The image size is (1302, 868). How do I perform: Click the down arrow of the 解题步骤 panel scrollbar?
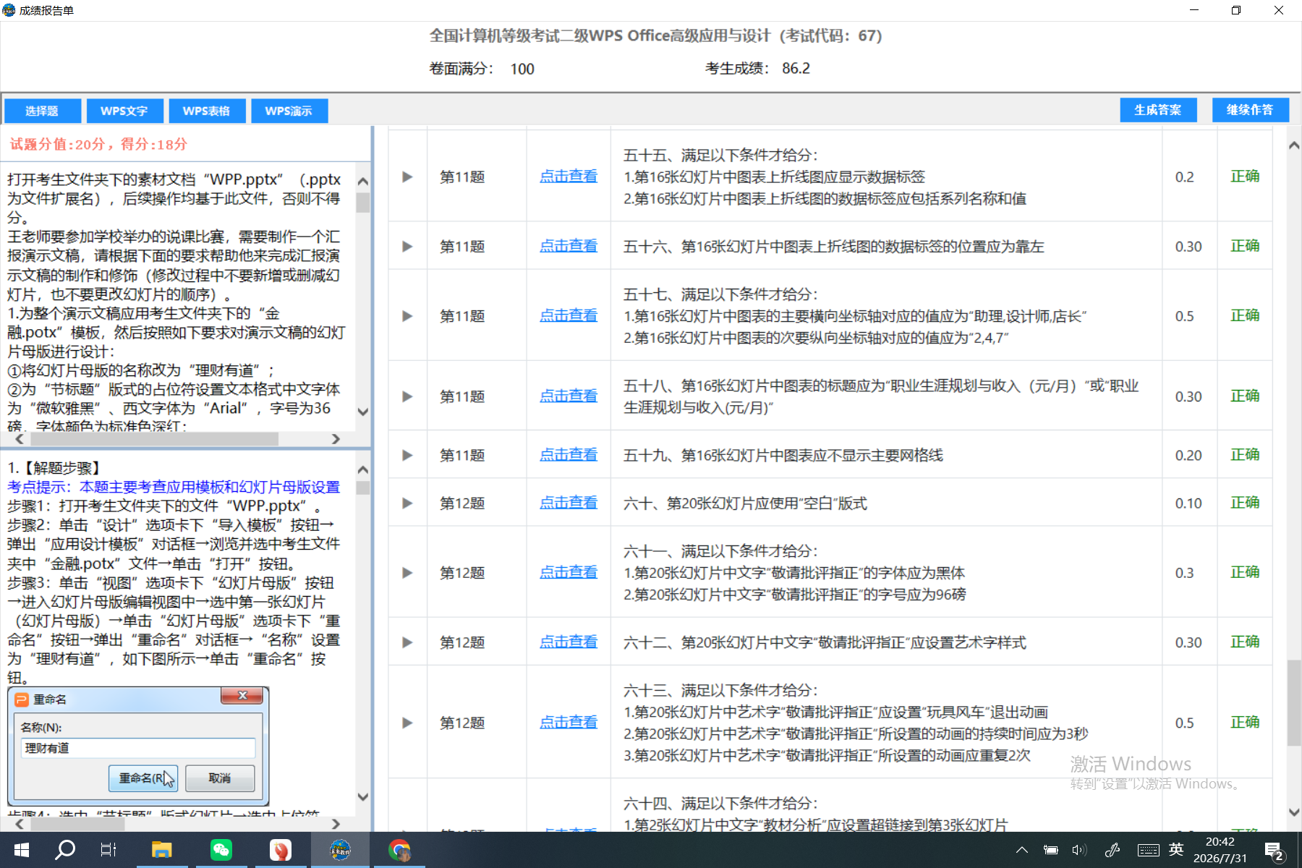[x=363, y=796]
